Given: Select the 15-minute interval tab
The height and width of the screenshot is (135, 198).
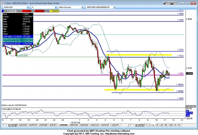Looking at the screenshot, I should click(157, 125).
